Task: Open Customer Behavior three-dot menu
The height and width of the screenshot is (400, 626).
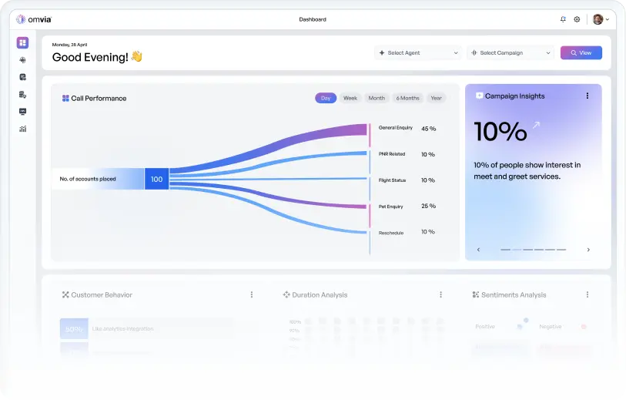Action: [252, 294]
